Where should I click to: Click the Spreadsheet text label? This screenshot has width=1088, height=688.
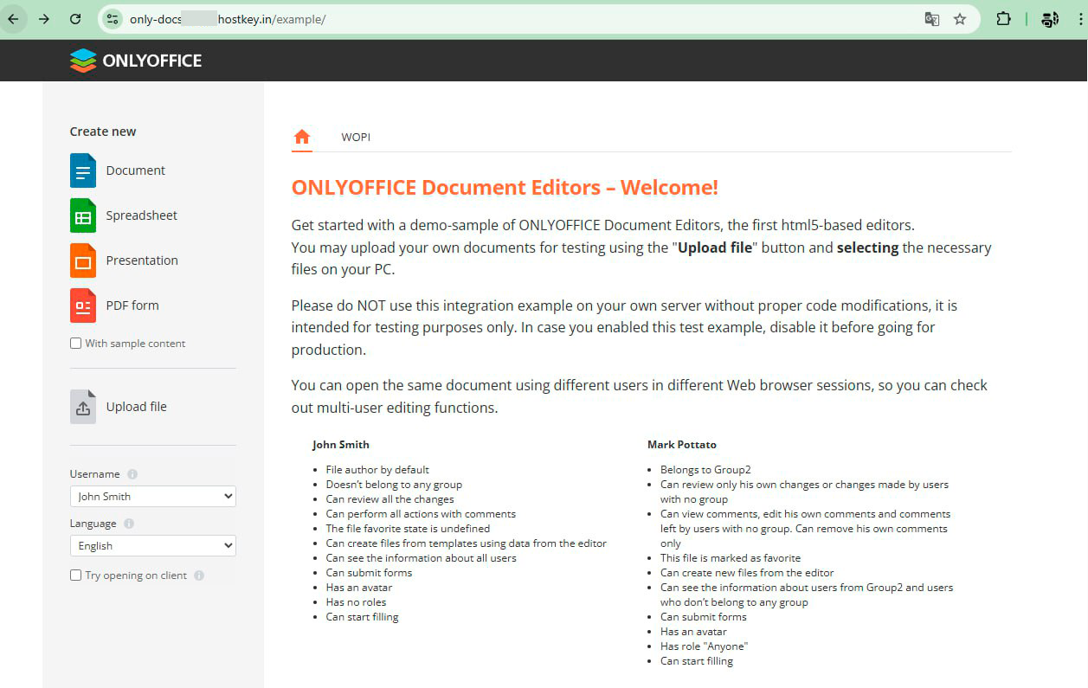[141, 215]
